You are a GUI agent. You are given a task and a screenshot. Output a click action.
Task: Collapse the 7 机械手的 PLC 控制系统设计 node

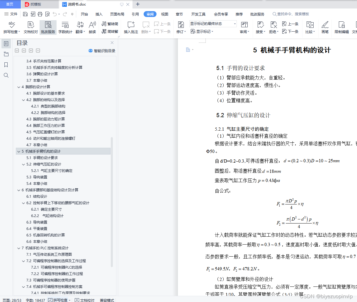[19, 248]
